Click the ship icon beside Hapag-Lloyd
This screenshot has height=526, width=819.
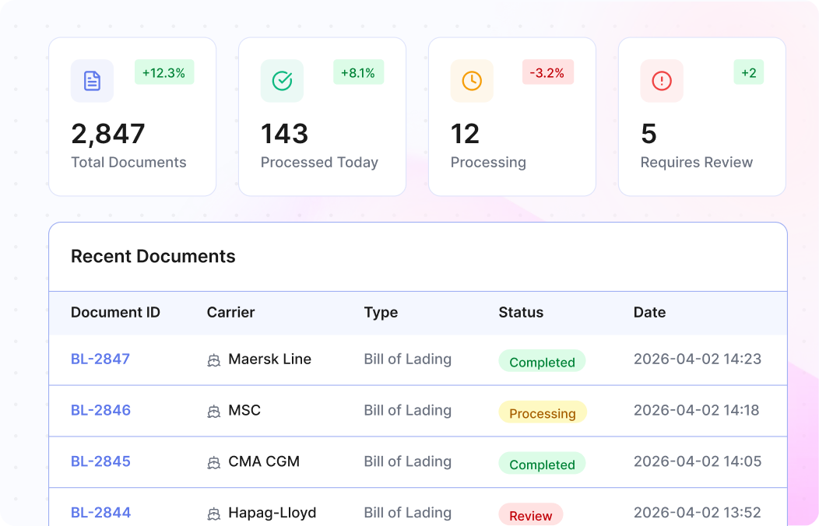(213, 514)
